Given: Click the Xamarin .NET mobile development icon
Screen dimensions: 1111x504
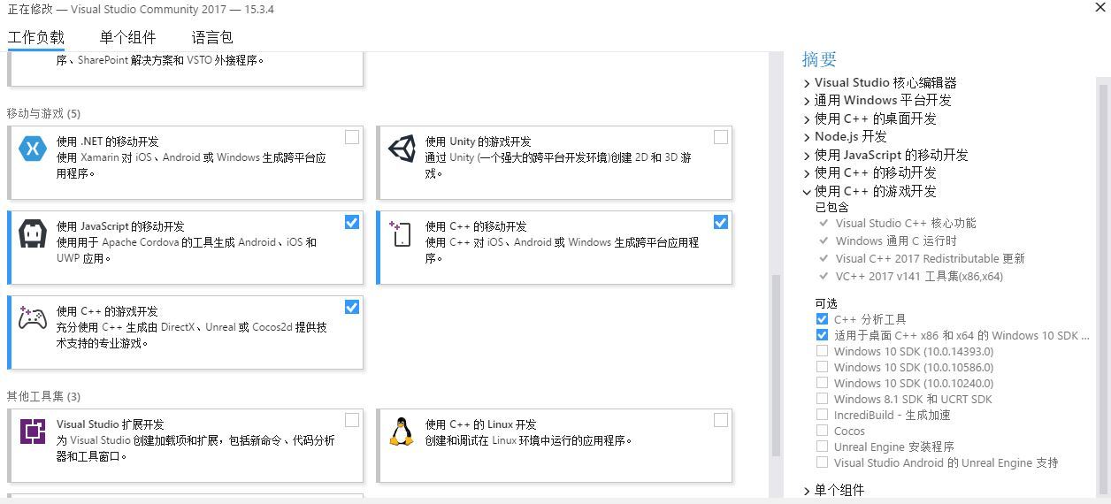Looking at the screenshot, I should click(x=33, y=148).
